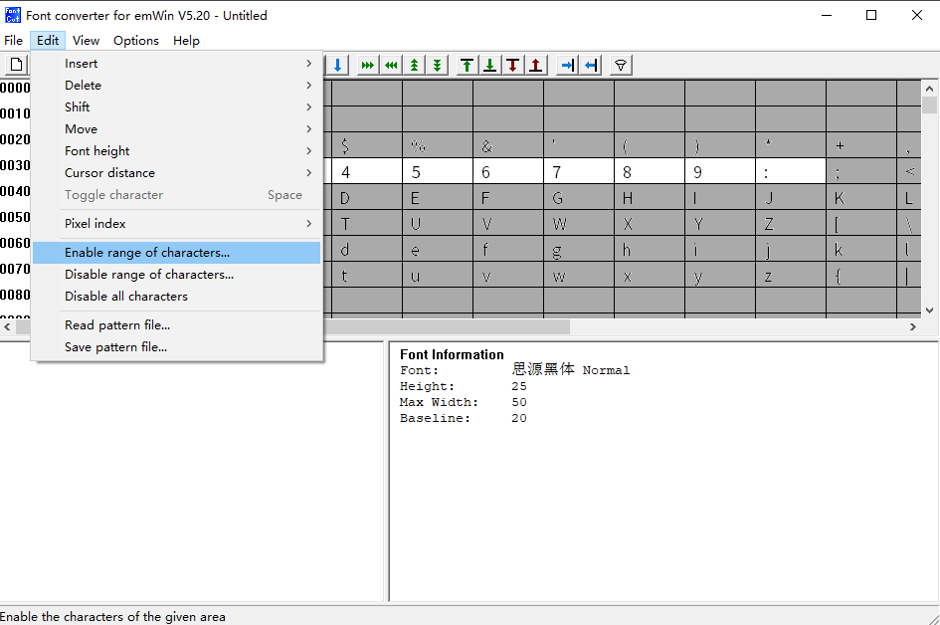Open the Options menu

coord(136,41)
